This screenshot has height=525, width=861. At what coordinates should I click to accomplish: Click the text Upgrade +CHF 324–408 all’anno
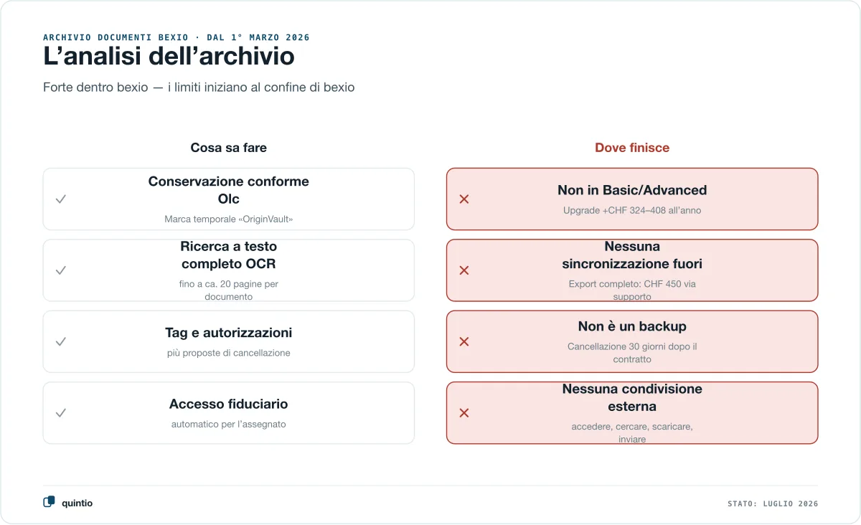(632, 210)
